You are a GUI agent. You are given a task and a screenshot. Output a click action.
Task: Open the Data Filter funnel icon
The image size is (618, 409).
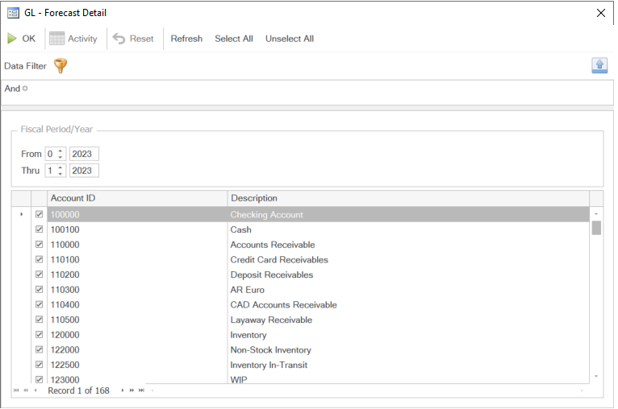click(x=60, y=66)
